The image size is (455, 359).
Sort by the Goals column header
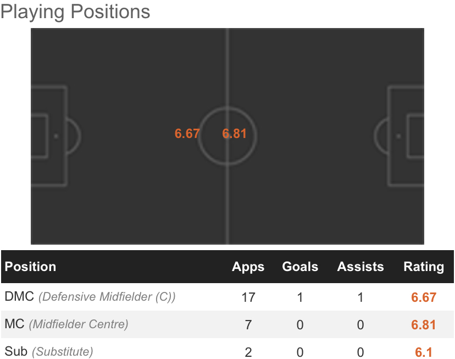click(300, 267)
